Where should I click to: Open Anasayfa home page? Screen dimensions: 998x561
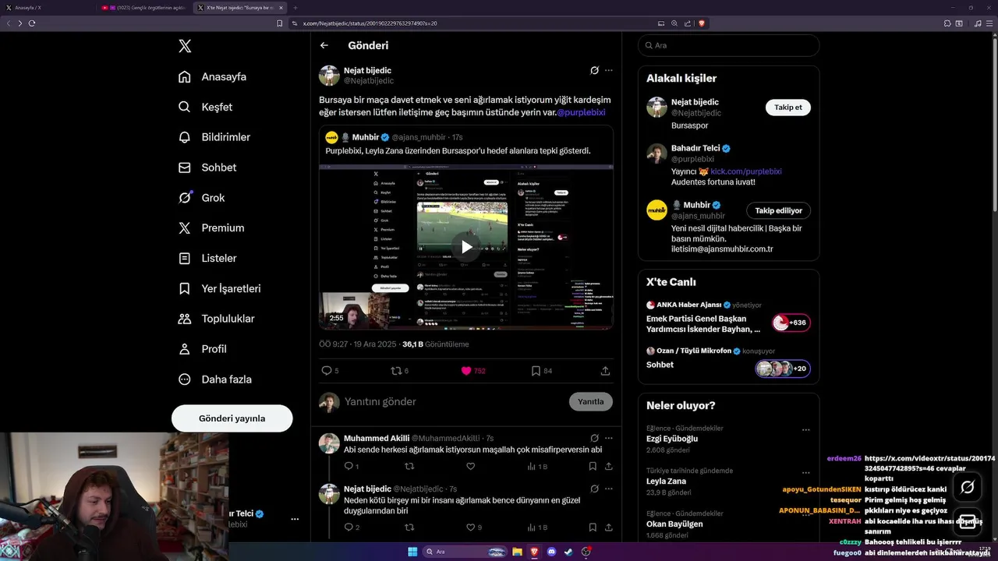click(x=212, y=76)
